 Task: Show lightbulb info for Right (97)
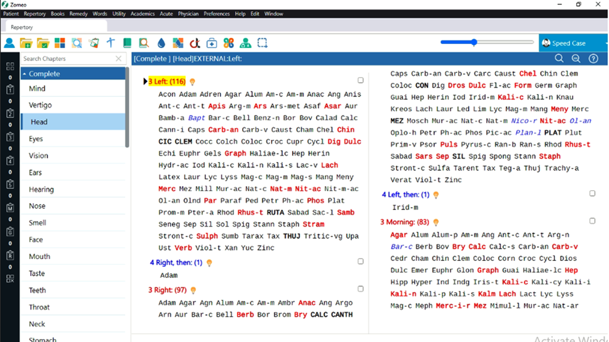pos(193,290)
